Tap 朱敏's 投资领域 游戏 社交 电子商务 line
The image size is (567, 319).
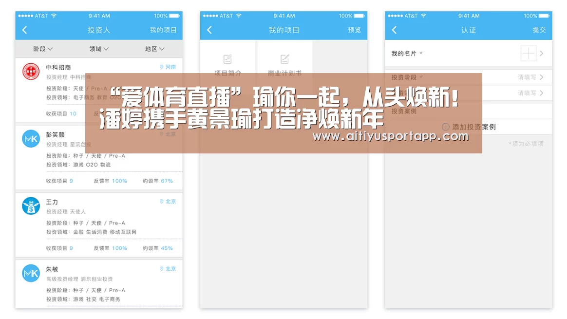pyautogui.click(x=83, y=300)
